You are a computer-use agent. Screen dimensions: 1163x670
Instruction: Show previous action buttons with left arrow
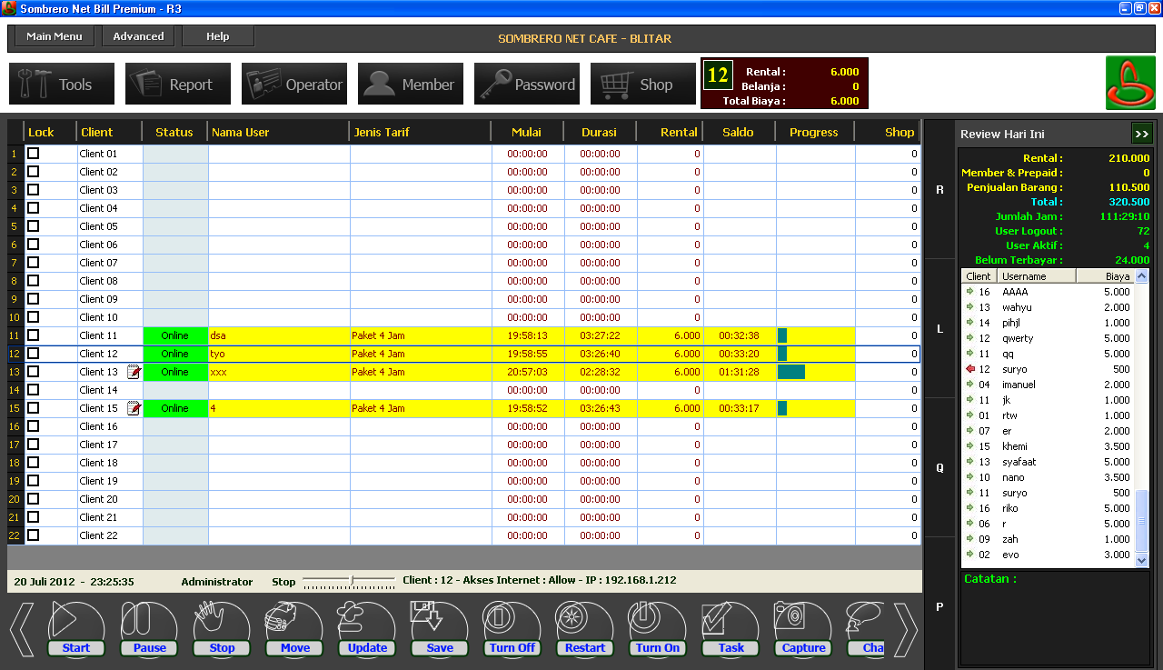pyautogui.click(x=22, y=629)
